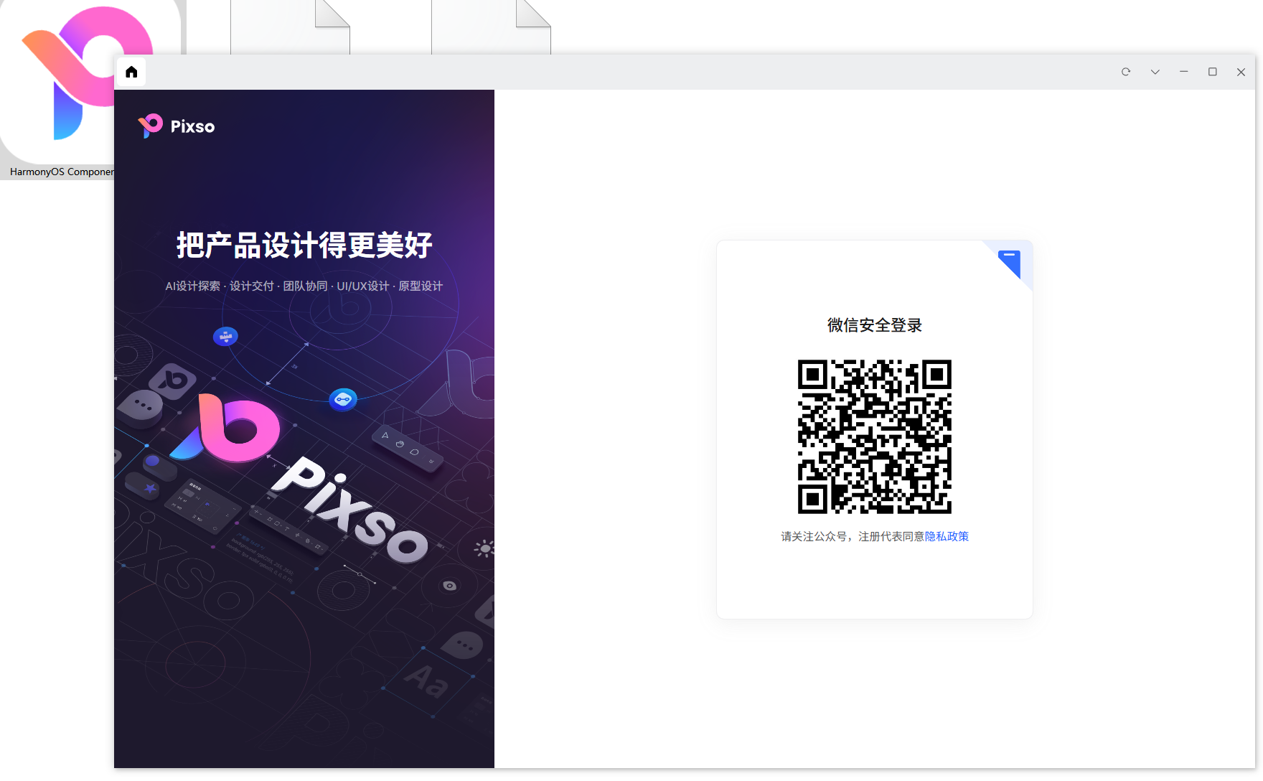Viewport: 1263px width, 781px height.
Task: Select the first blank document file behind the window
Action: pyautogui.click(x=290, y=27)
